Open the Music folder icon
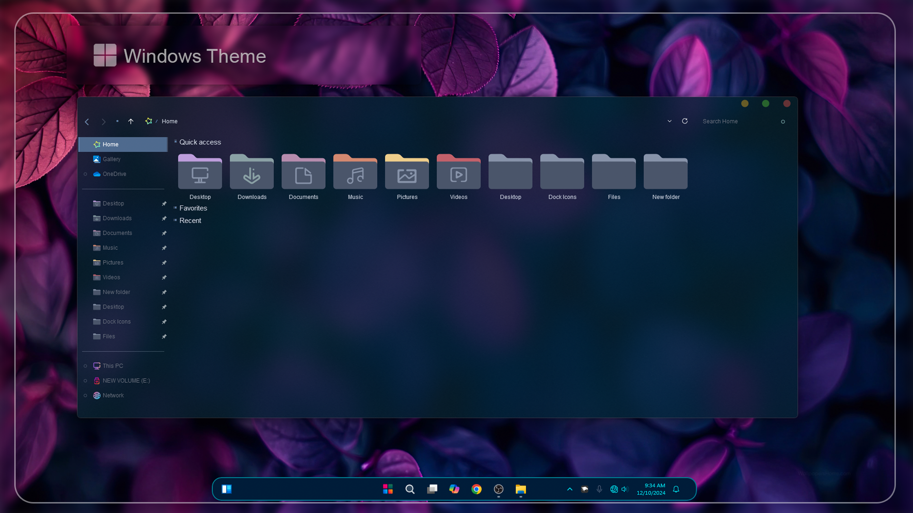Image resolution: width=913 pixels, height=513 pixels. [x=355, y=171]
